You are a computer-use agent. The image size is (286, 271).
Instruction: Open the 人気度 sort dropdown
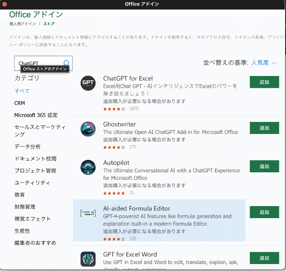click(264, 63)
